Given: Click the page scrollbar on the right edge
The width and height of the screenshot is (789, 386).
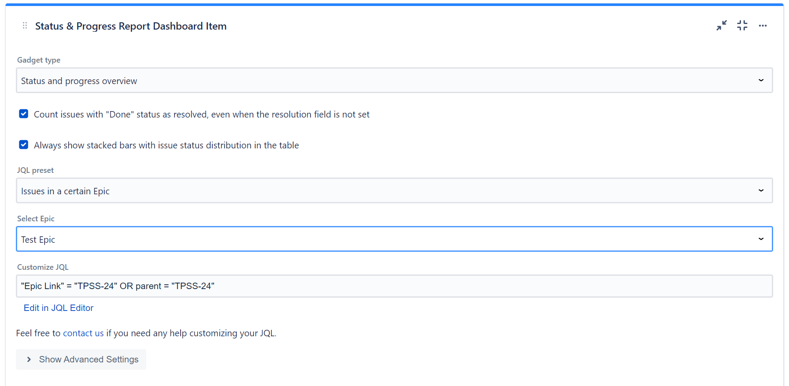Looking at the screenshot, I should [786, 193].
